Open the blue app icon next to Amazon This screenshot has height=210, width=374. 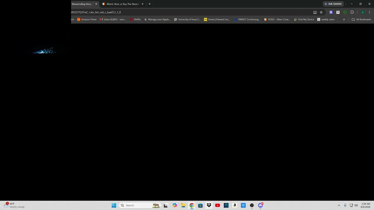243,205
